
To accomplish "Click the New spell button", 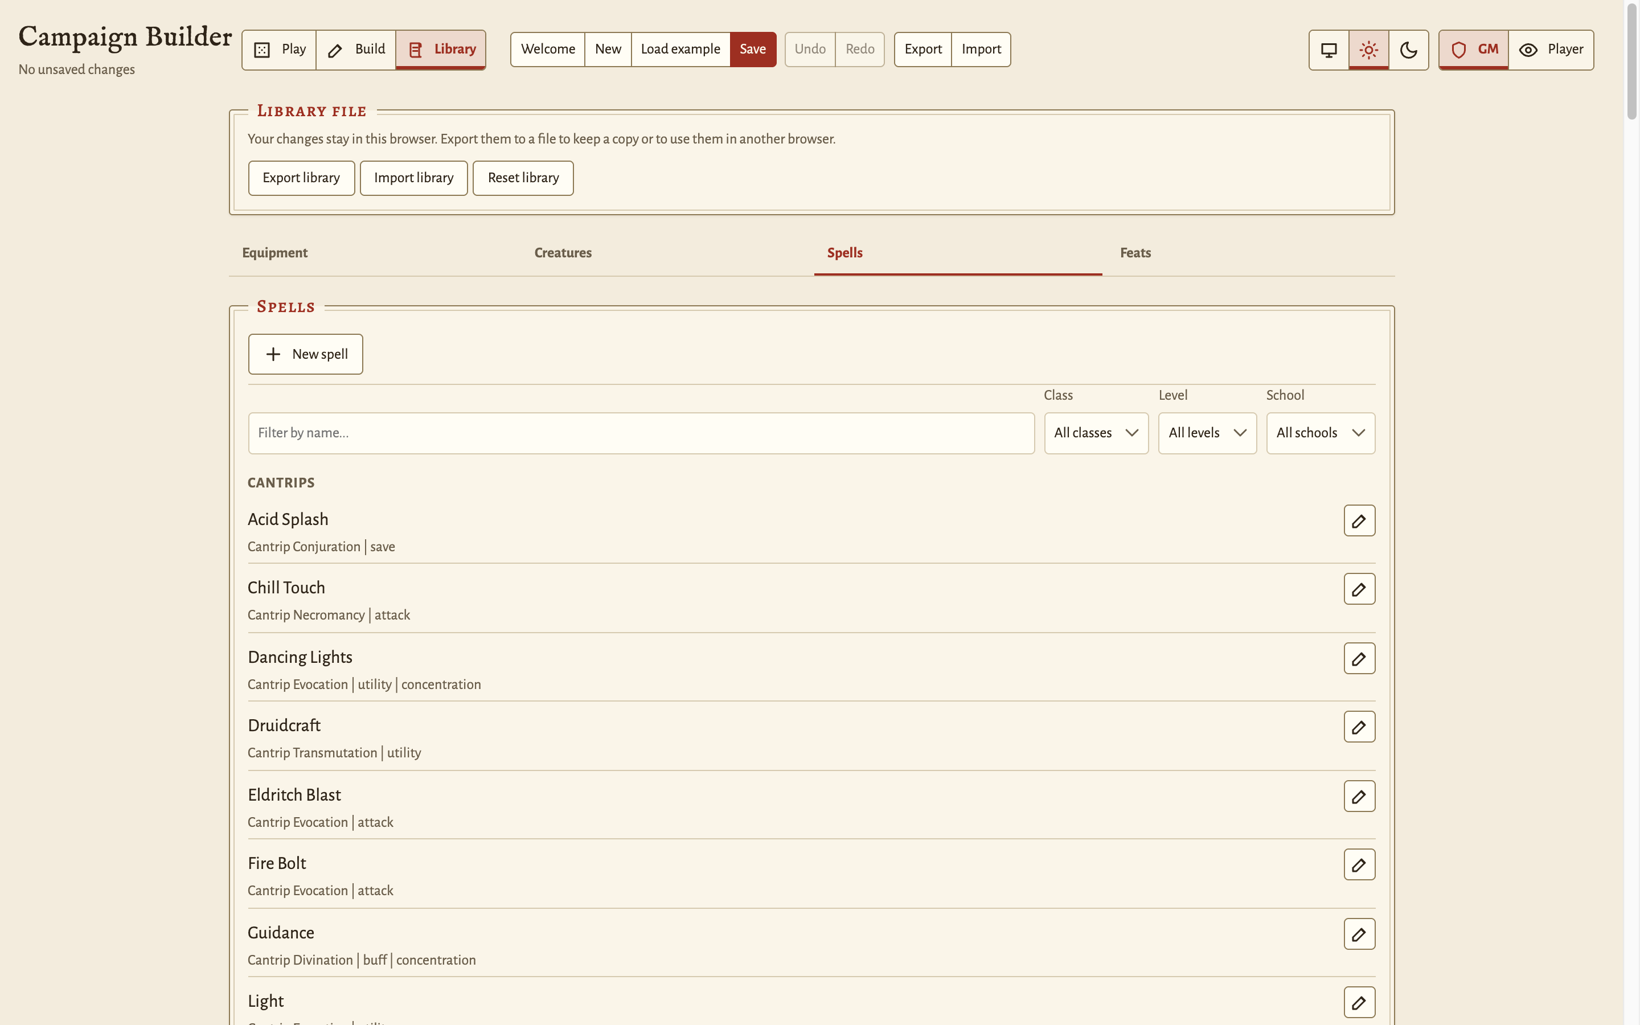I will [306, 354].
